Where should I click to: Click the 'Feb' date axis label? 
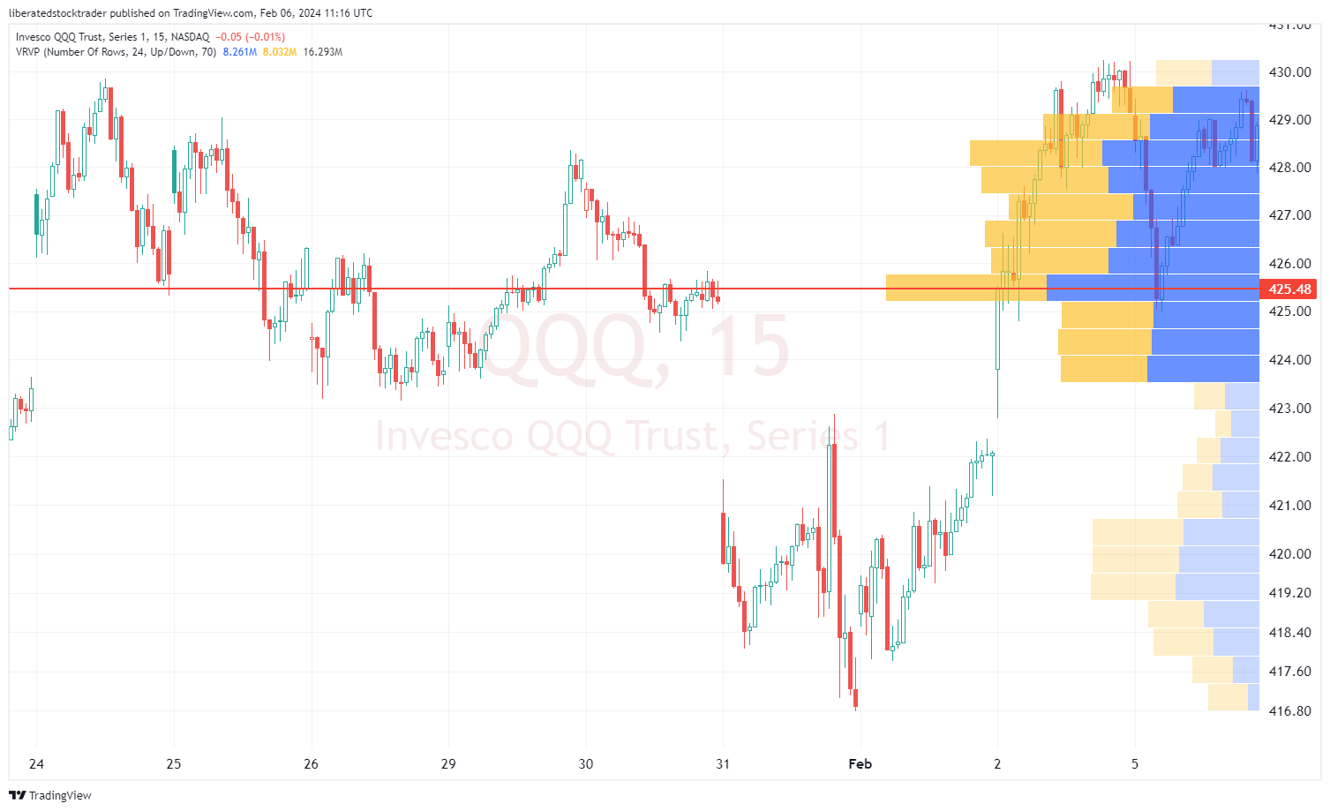point(860,763)
